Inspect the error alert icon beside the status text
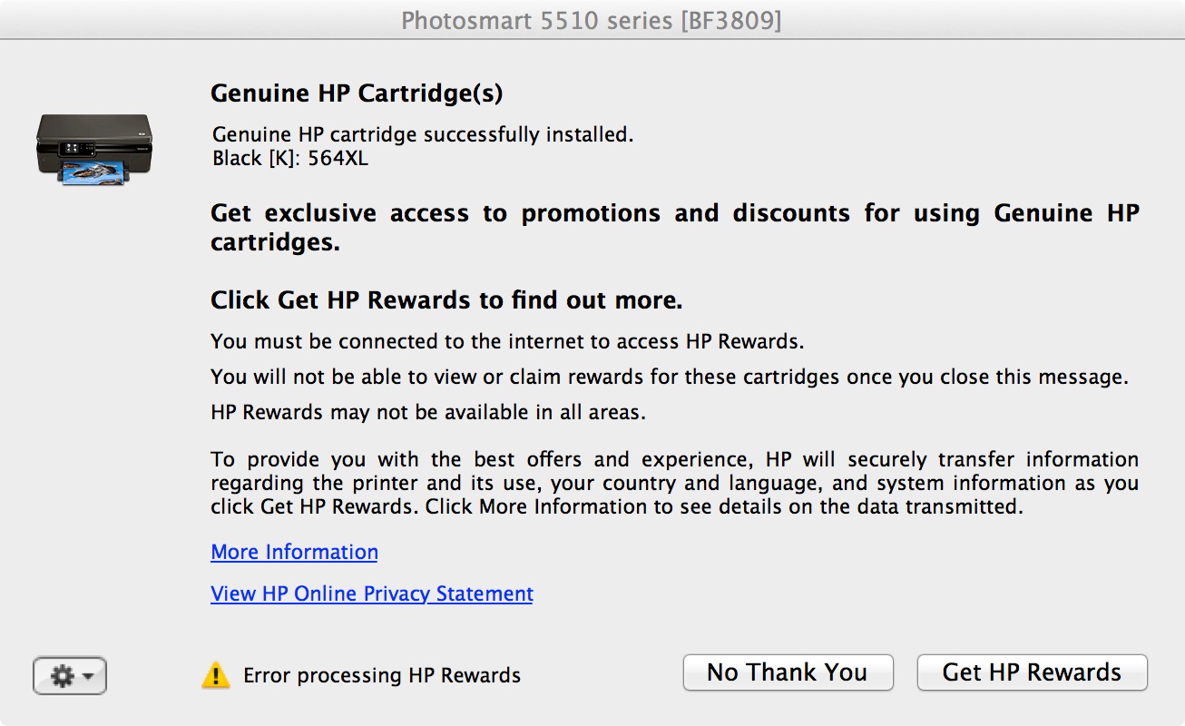Viewport: 1185px width, 726px height. (215, 674)
